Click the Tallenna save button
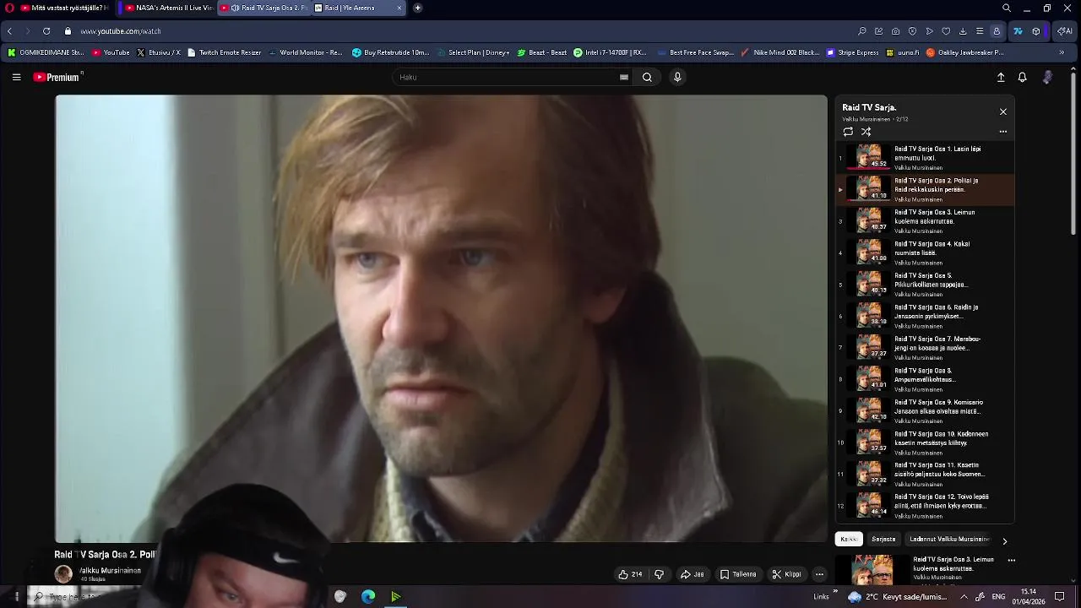This screenshot has height=608, width=1081. point(737,574)
